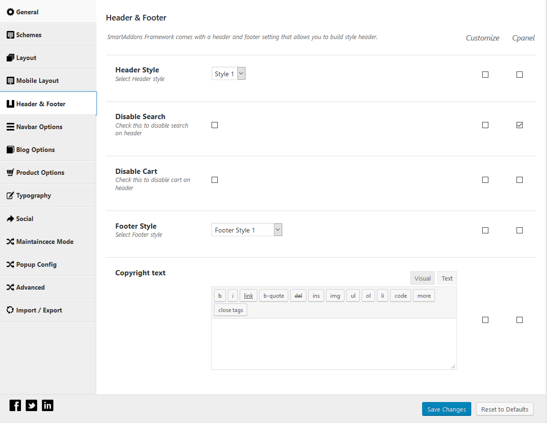Click the del tag button
This screenshot has height=423, width=547.
coord(298,296)
